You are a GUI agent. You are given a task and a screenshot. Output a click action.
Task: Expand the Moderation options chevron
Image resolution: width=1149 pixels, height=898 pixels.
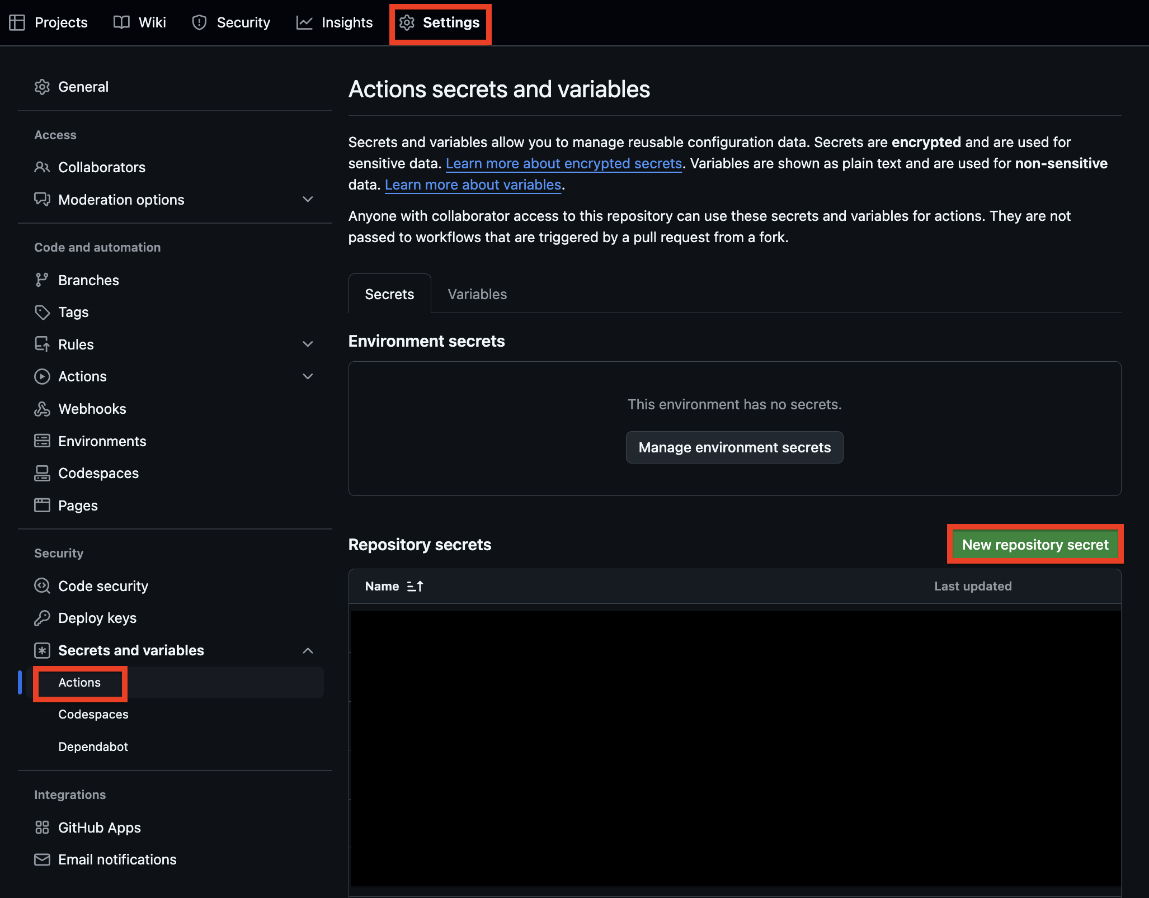[308, 200]
